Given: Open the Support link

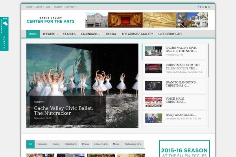Looking at the screenshot, I should coord(70,7).
